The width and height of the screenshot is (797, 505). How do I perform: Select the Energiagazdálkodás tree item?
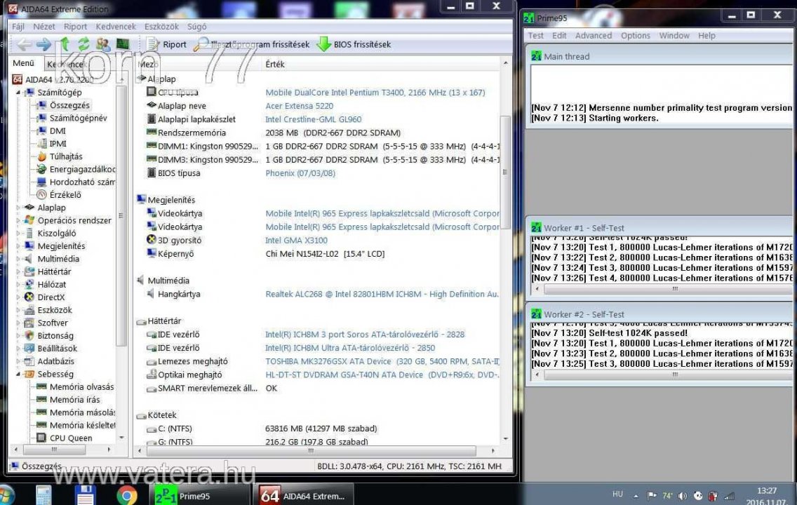pos(82,169)
